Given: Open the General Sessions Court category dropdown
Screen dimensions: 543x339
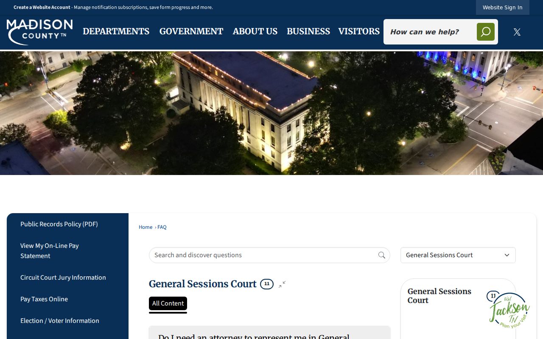Looking at the screenshot, I should (x=458, y=255).
